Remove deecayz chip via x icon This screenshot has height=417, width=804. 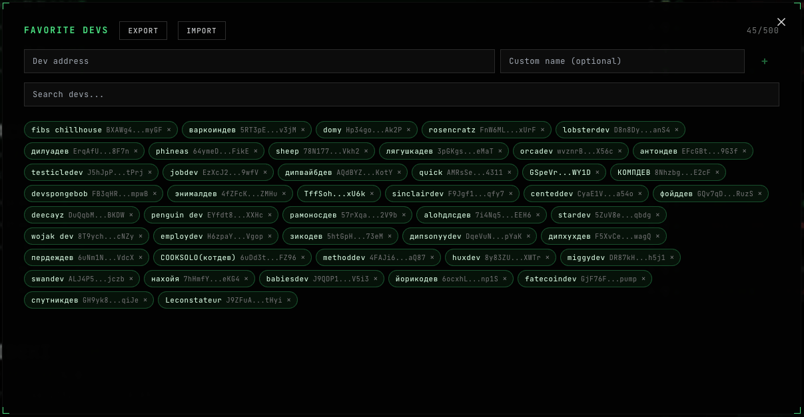point(131,215)
